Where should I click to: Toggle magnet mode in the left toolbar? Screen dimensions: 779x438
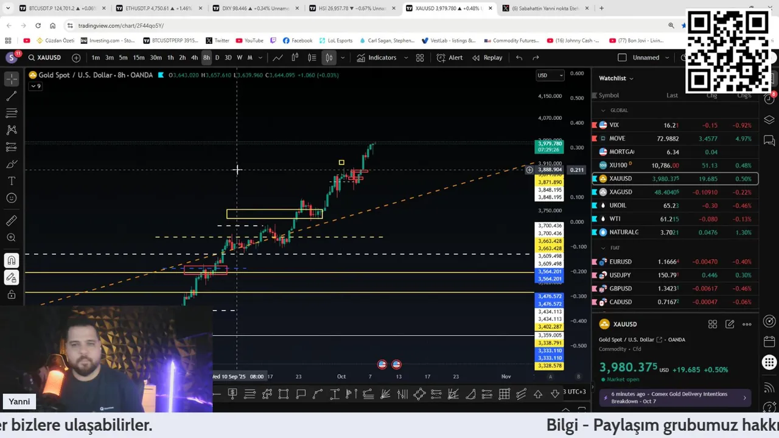tap(12, 260)
